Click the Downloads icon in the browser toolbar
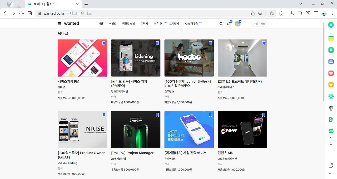The width and height of the screenshot is (337, 179). click(291, 13)
